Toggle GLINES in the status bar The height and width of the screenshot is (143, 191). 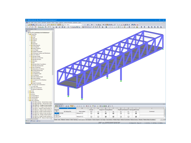(x=116, y=123)
